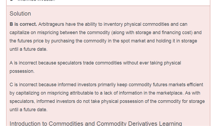Click the word 'Arbitrageurs' in first paragraph
The image size is (217, 126).
[x=51, y=24]
